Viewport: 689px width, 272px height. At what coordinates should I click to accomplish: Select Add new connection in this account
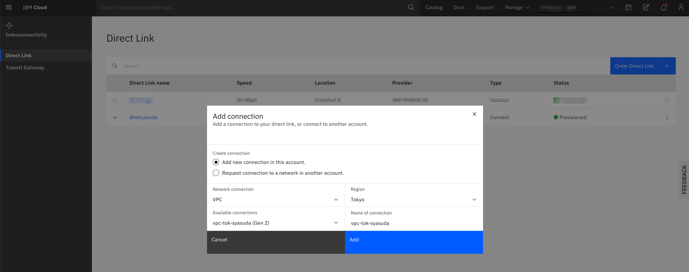point(216,162)
